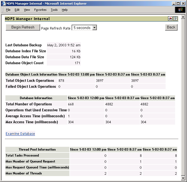Click the 'Failed Object Lock Operations' row label
The image size is (187, 182).
[31, 86]
